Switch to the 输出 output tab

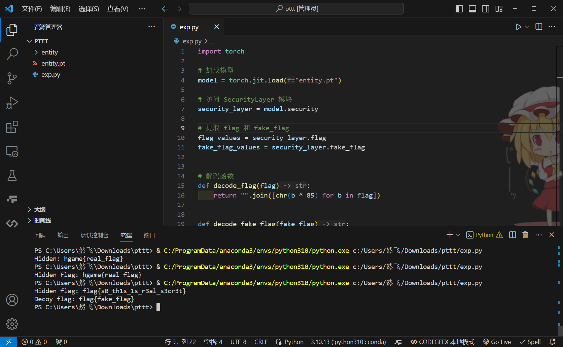63,235
